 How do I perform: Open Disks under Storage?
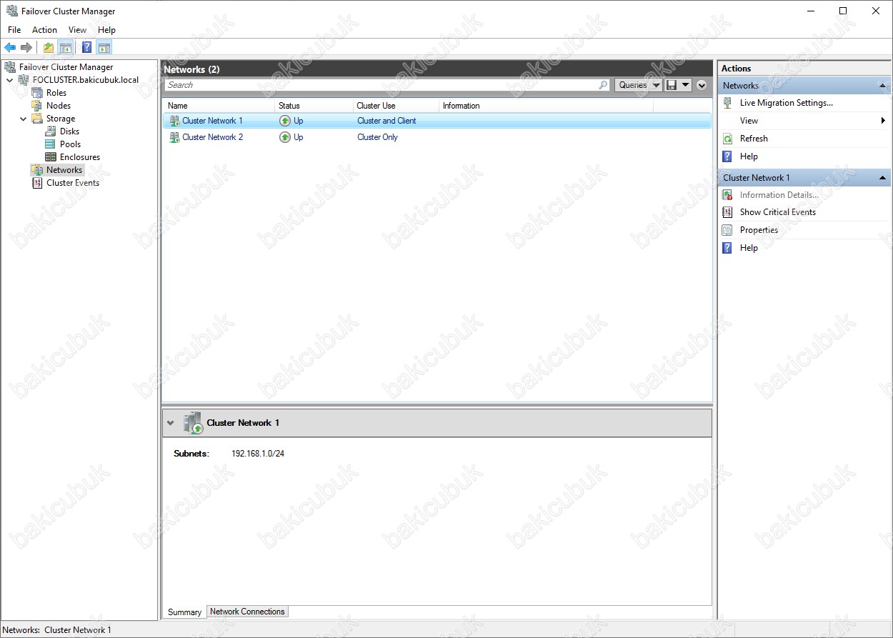tap(69, 131)
